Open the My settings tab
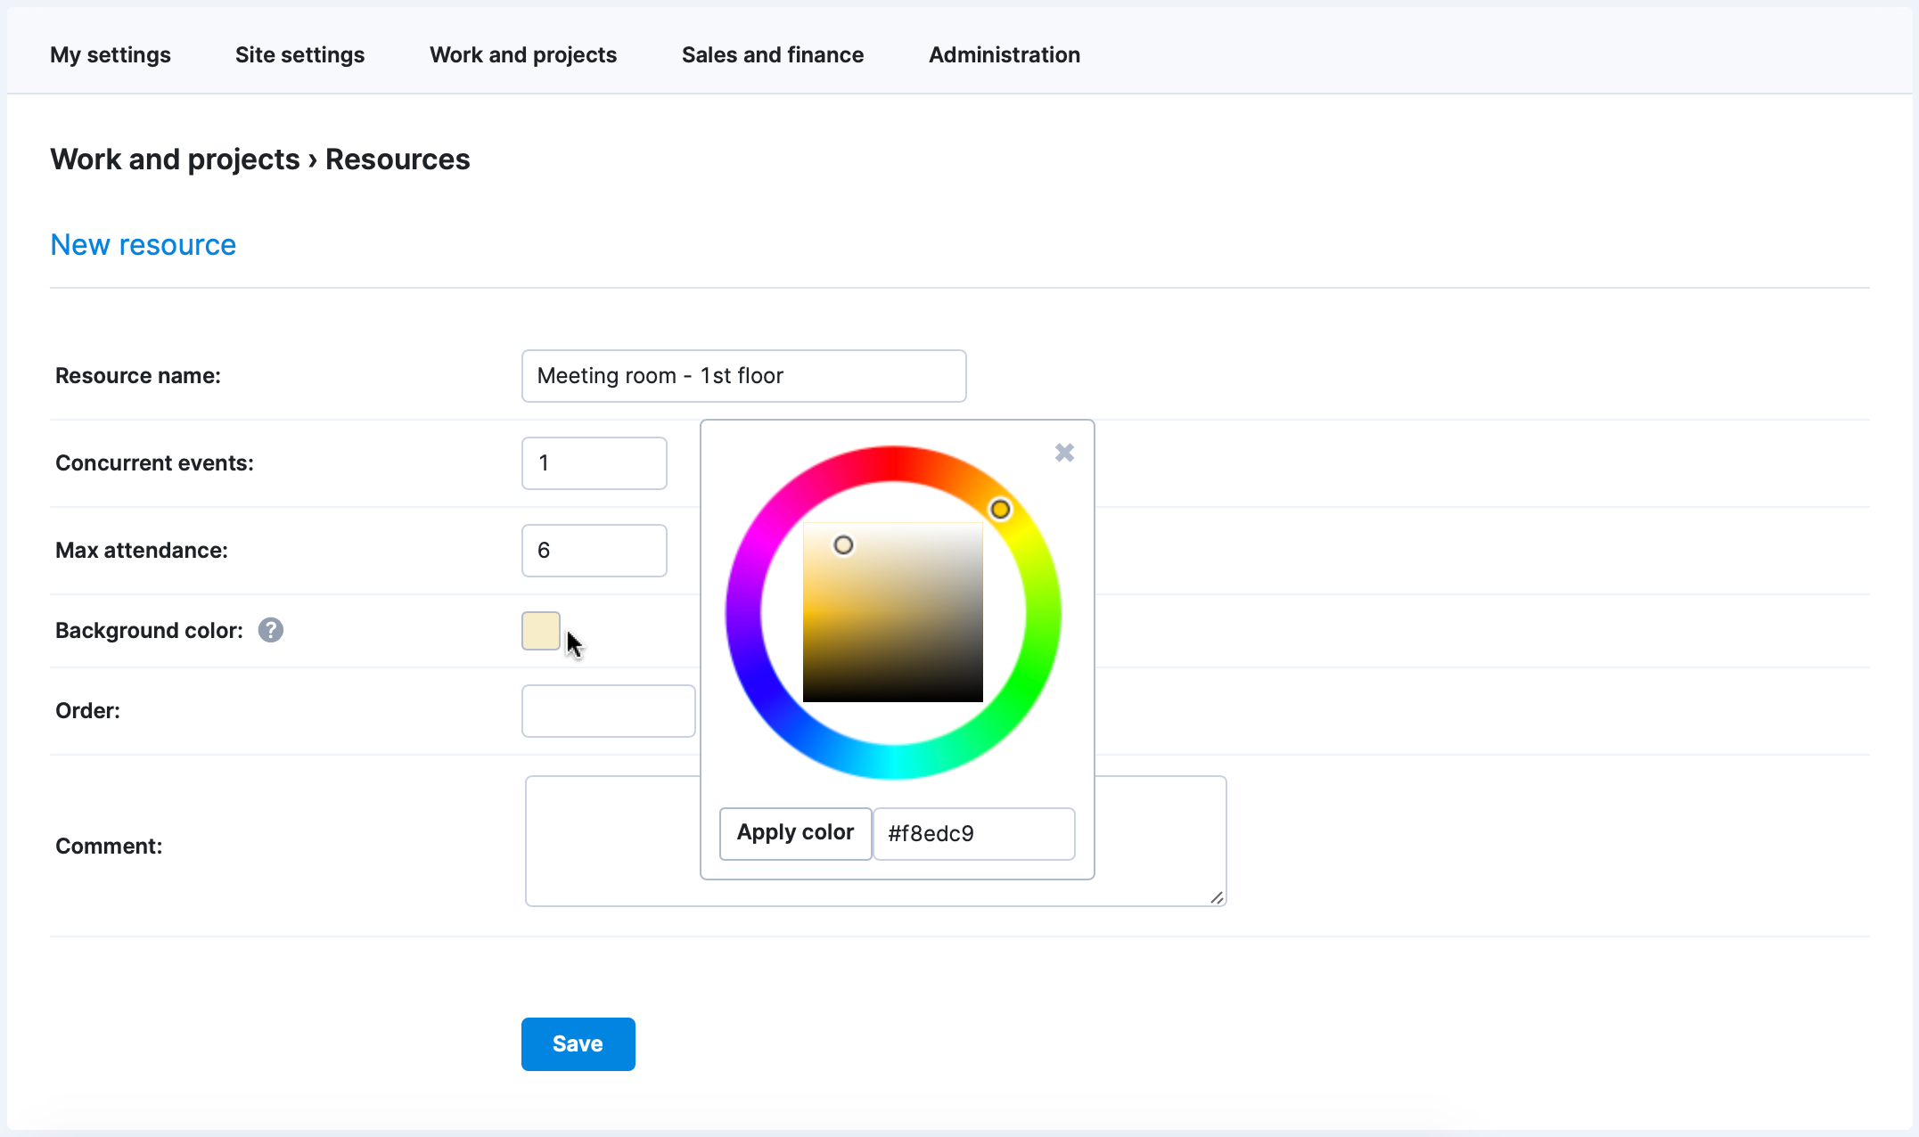Viewport: 1919px width, 1137px height. tap(111, 54)
